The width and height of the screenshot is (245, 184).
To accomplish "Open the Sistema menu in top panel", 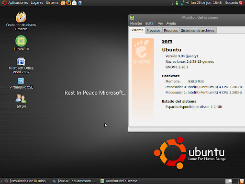I will (52, 3).
